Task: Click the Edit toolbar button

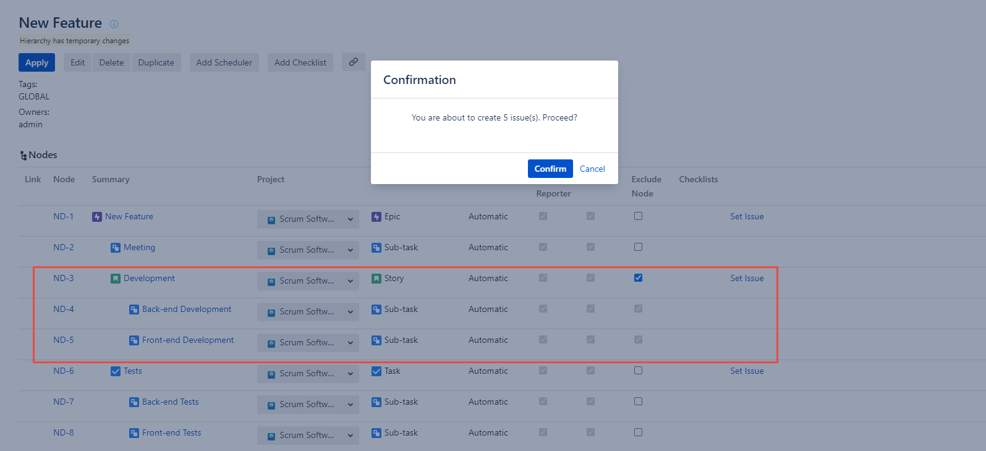Action: pyautogui.click(x=78, y=62)
